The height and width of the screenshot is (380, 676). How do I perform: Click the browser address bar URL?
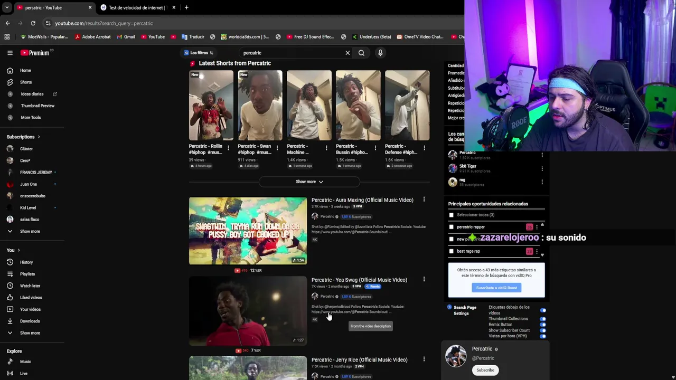point(104,23)
